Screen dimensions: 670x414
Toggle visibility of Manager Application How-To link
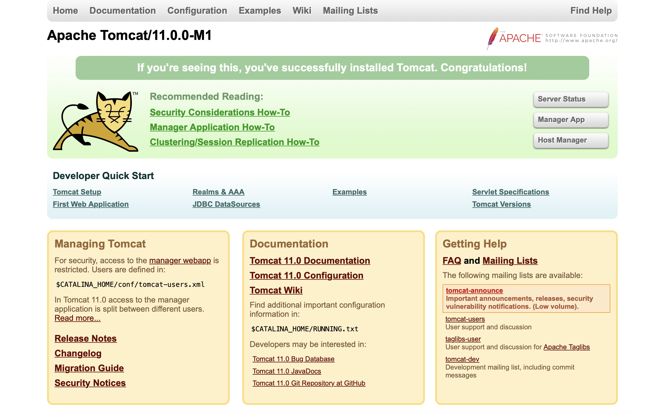pos(213,127)
